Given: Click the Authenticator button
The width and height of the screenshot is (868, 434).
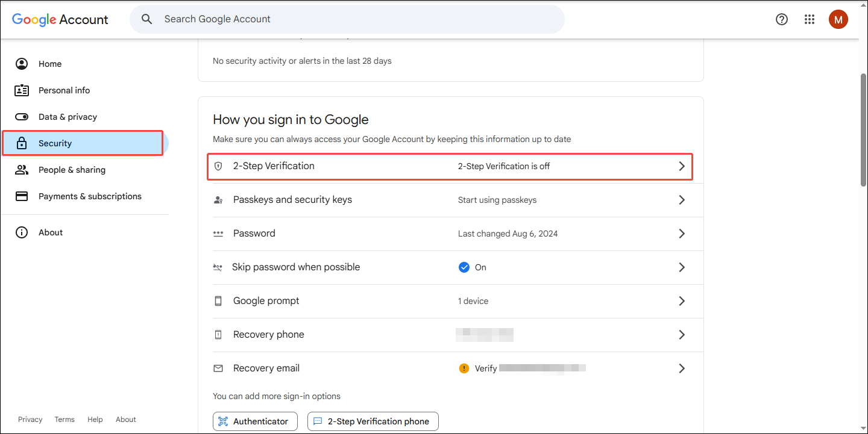Looking at the screenshot, I should 255,421.
